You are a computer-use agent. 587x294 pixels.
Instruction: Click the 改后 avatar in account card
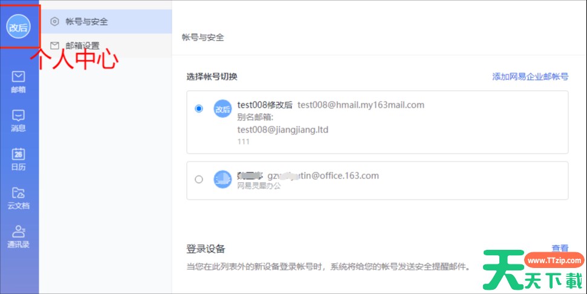point(222,109)
